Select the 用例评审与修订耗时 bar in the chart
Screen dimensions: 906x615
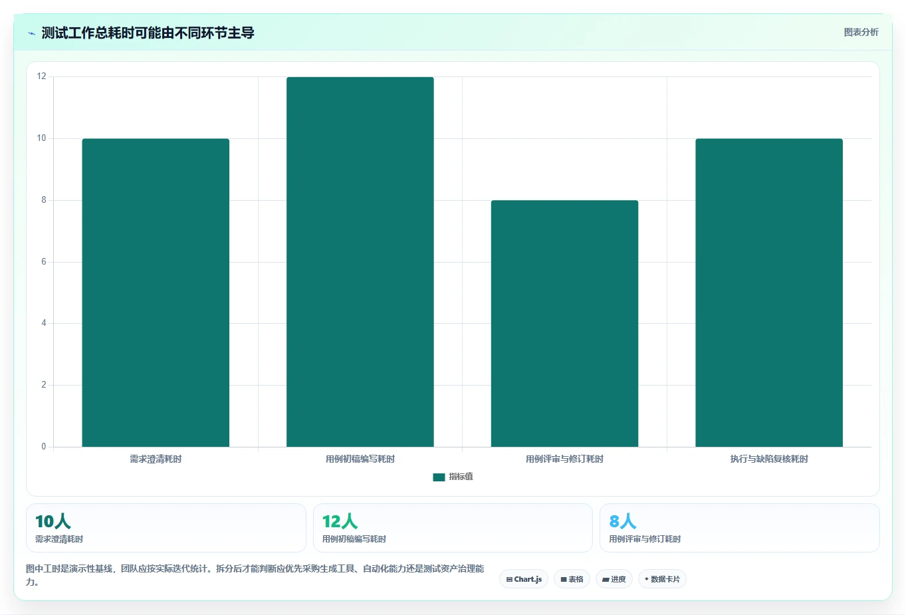[564, 323]
